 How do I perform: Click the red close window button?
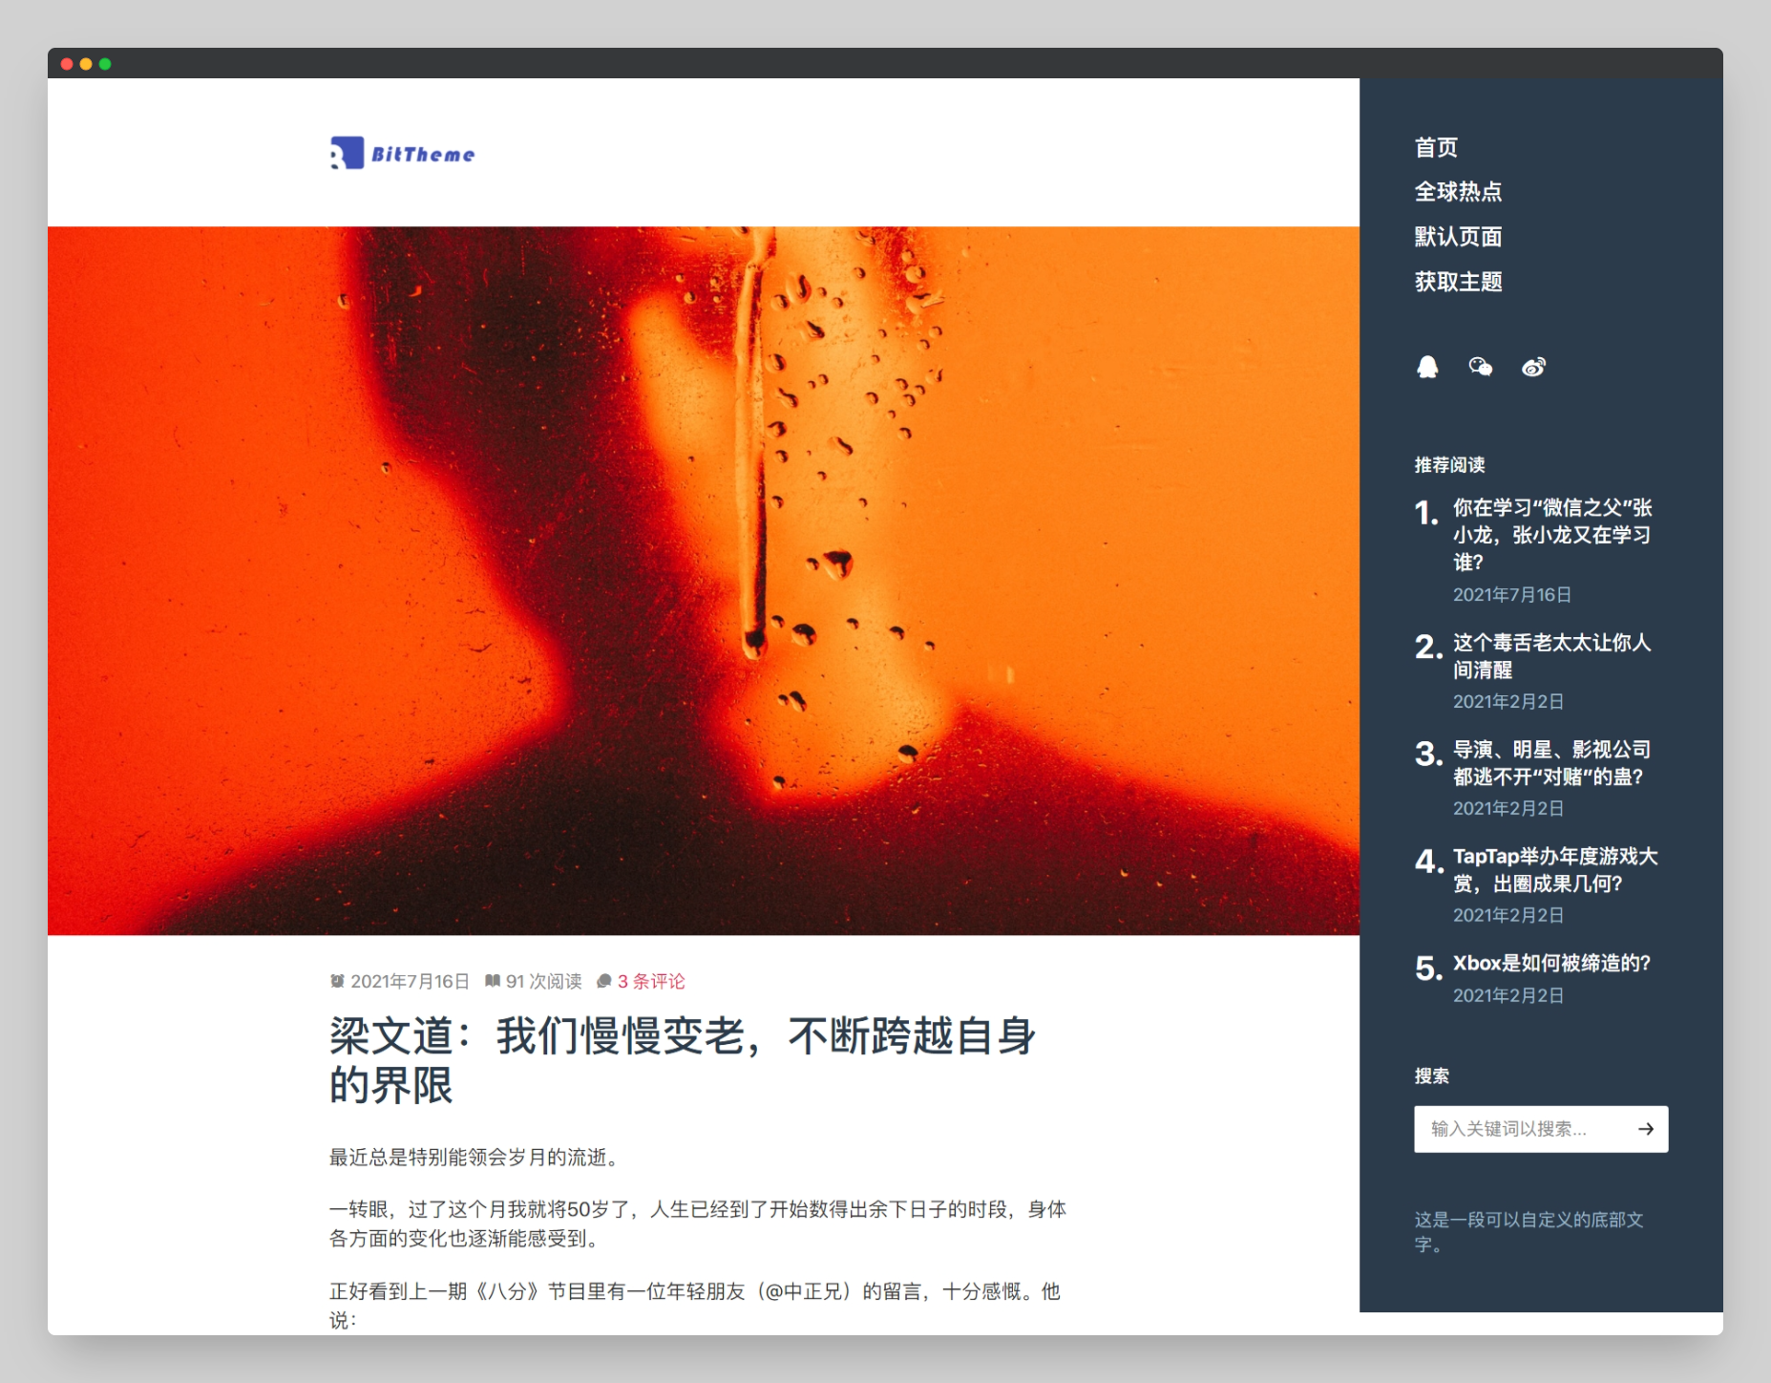click(x=67, y=64)
